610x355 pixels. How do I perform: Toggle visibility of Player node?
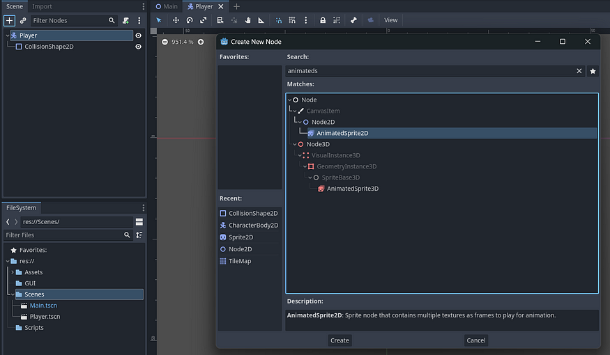139,35
